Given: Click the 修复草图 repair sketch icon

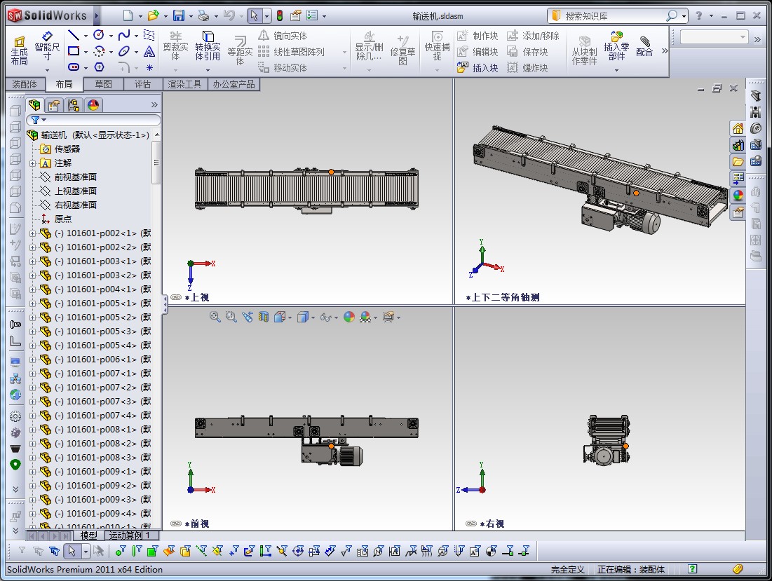Looking at the screenshot, I should pyautogui.click(x=402, y=50).
